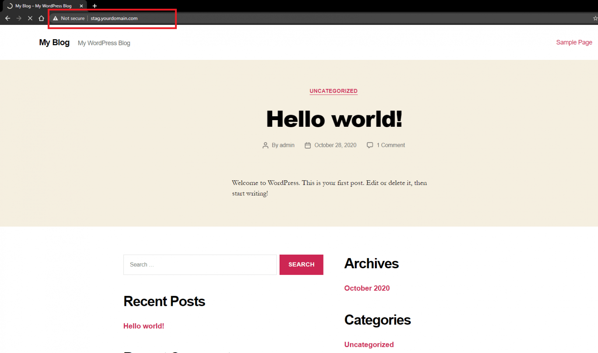Image resolution: width=598 pixels, height=353 pixels.
Task: Click the calendar icon next to the post date
Action: tap(308, 145)
